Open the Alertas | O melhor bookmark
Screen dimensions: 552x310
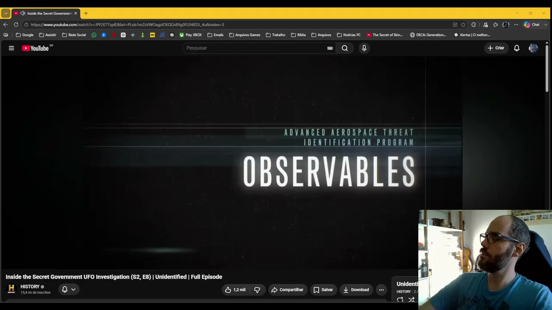(472, 35)
